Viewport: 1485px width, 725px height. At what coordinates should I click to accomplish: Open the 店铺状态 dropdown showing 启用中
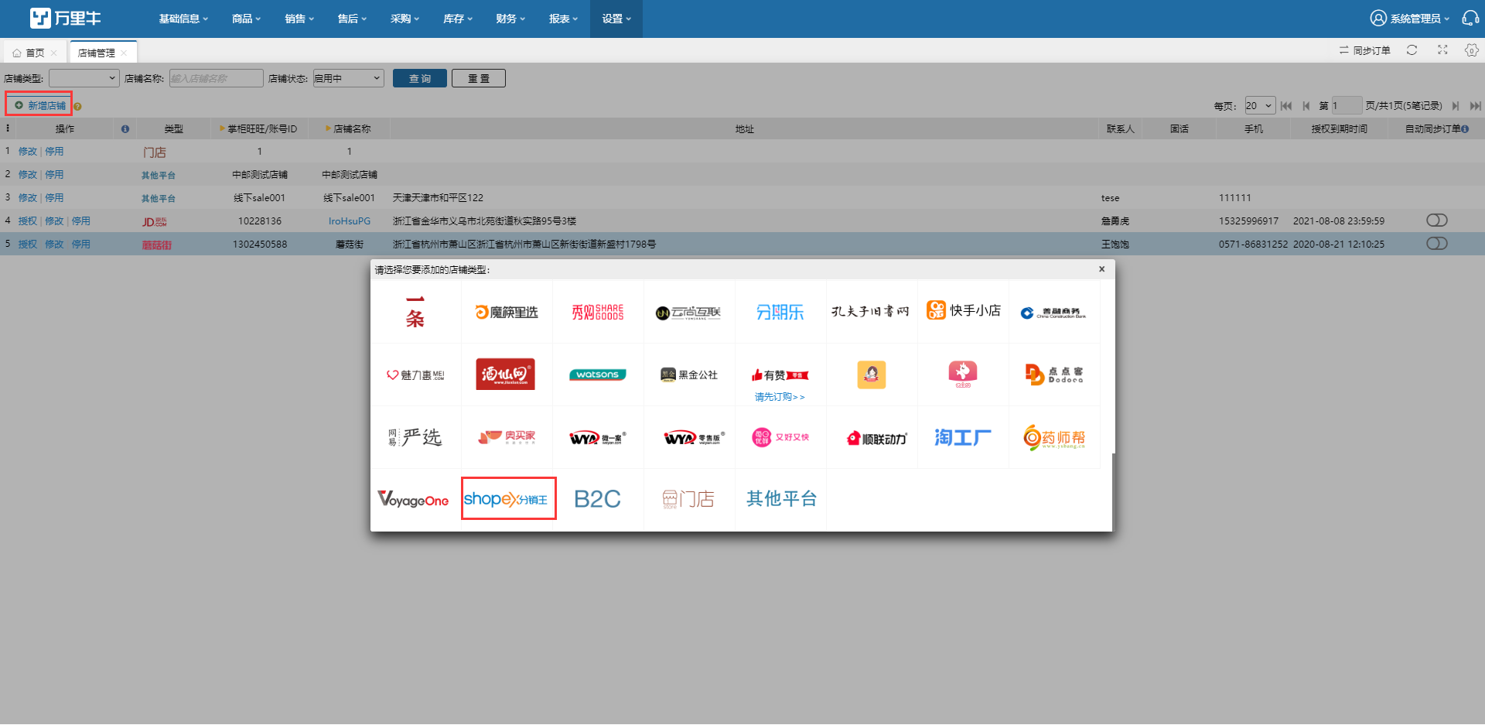(x=348, y=78)
